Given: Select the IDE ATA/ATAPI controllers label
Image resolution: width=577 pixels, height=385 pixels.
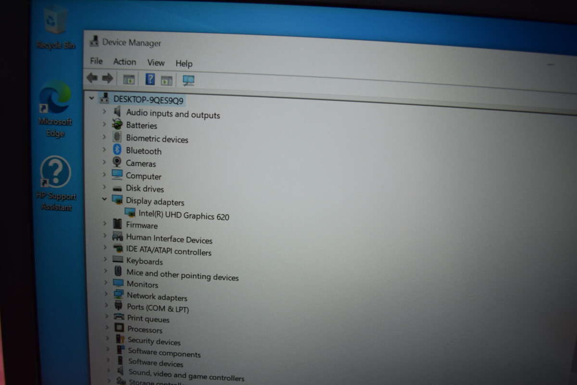Looking at the screenshot, I should [x=169, y=251].
